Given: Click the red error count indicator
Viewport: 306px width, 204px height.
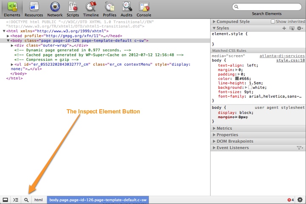Looking at the screenshot, I should pyautogui.click(x=291, y=200).
